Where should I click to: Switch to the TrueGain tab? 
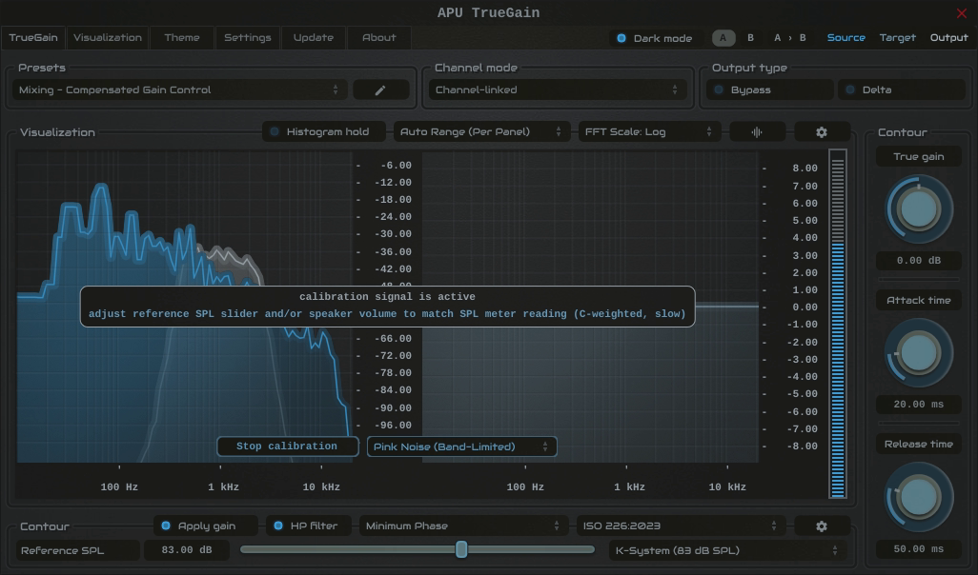(x=33, y=38)
